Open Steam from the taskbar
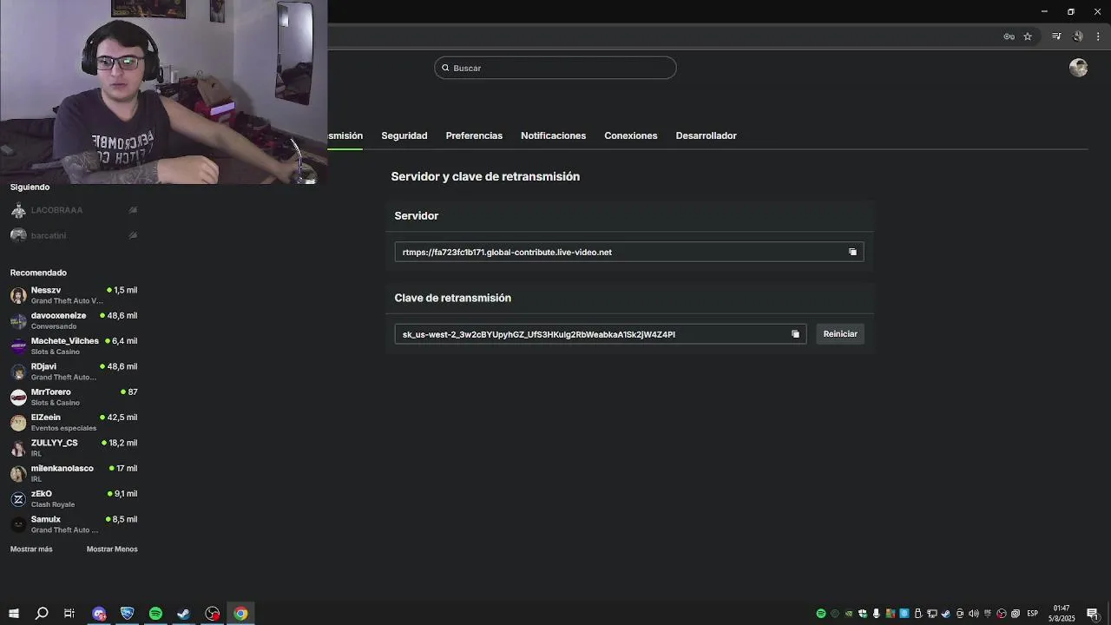 coord(184,614)
